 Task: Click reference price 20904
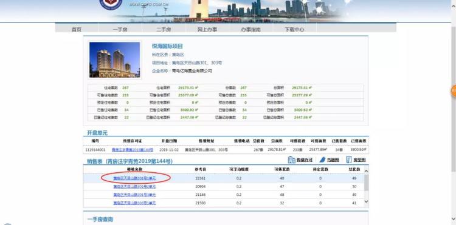click(201, 186)
